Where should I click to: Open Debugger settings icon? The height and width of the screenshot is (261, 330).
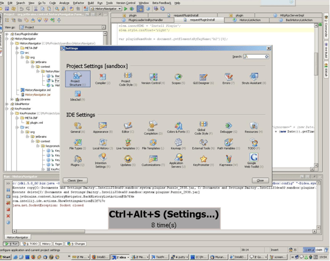(229, 127)
